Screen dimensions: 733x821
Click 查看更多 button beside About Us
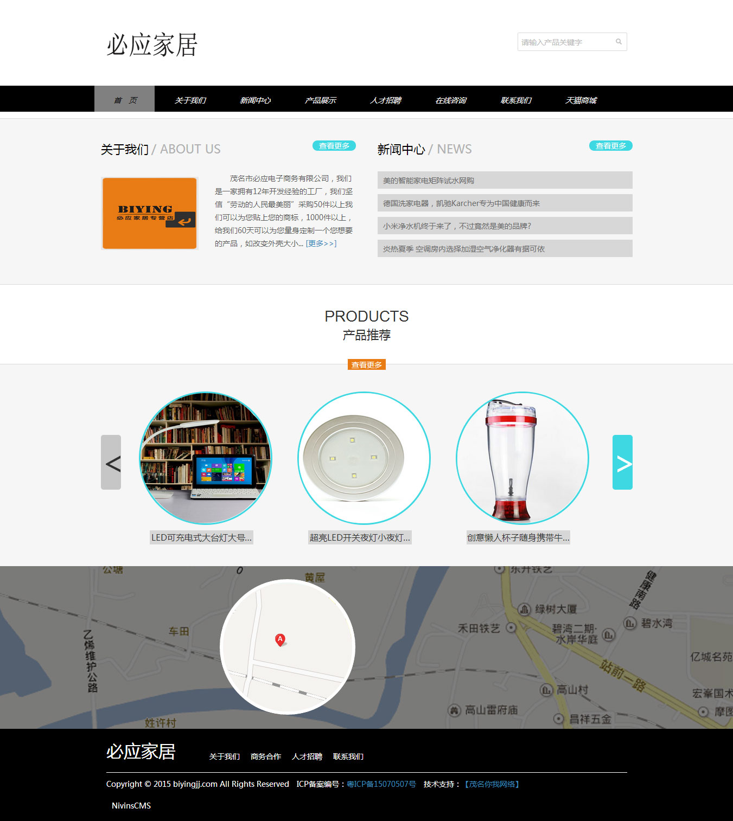pos(334,146)
